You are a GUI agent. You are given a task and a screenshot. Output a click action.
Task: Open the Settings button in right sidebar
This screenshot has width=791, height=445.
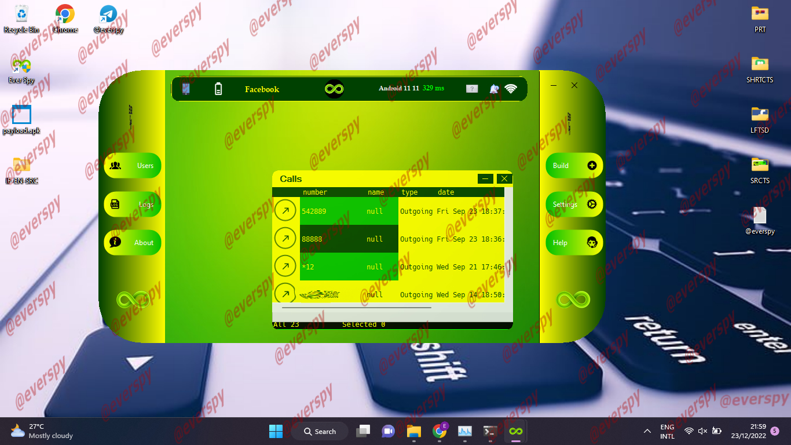tap(574, 204)
